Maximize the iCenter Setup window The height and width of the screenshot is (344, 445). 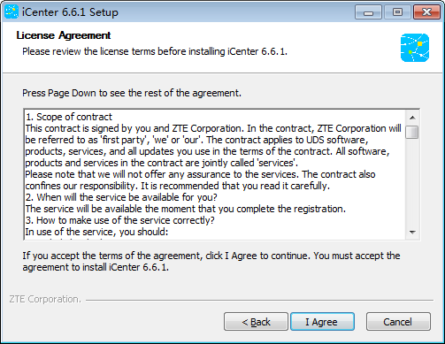tap(397, 12)
